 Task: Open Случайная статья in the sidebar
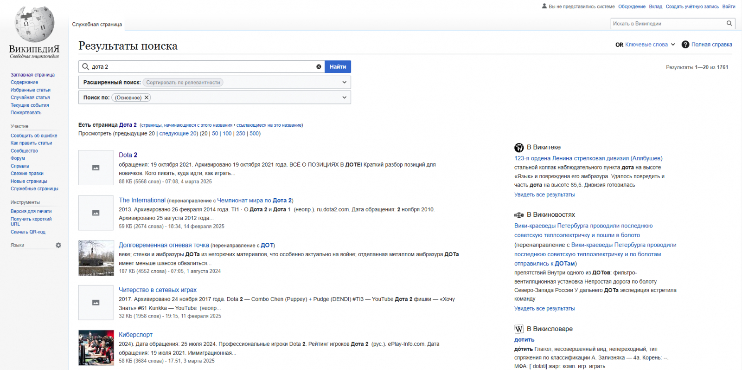coord(30,97)
